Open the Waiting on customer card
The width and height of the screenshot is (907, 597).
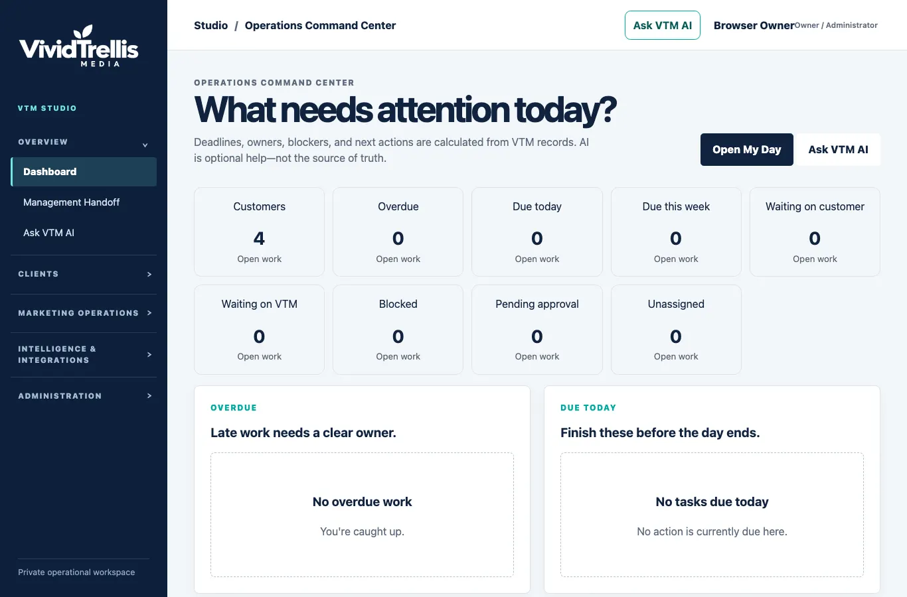[x=815, y=232]
